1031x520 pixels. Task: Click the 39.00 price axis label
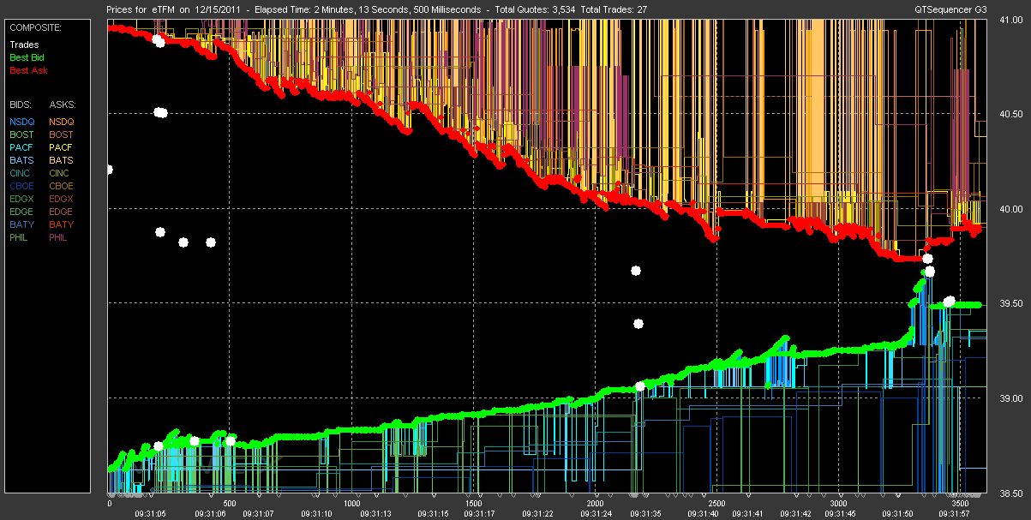coord(1011,398)
